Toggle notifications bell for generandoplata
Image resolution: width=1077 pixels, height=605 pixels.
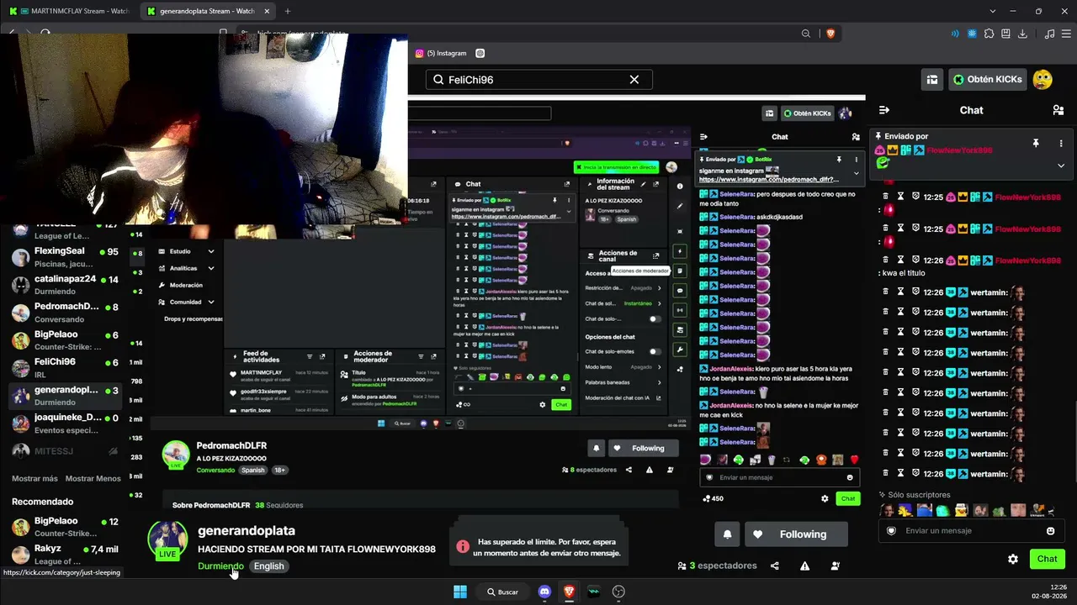tap(727, 534)
